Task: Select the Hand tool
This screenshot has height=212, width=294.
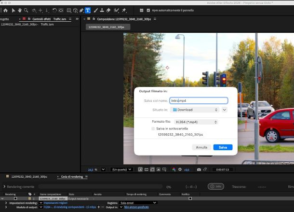Action: (x=20, y=10)
